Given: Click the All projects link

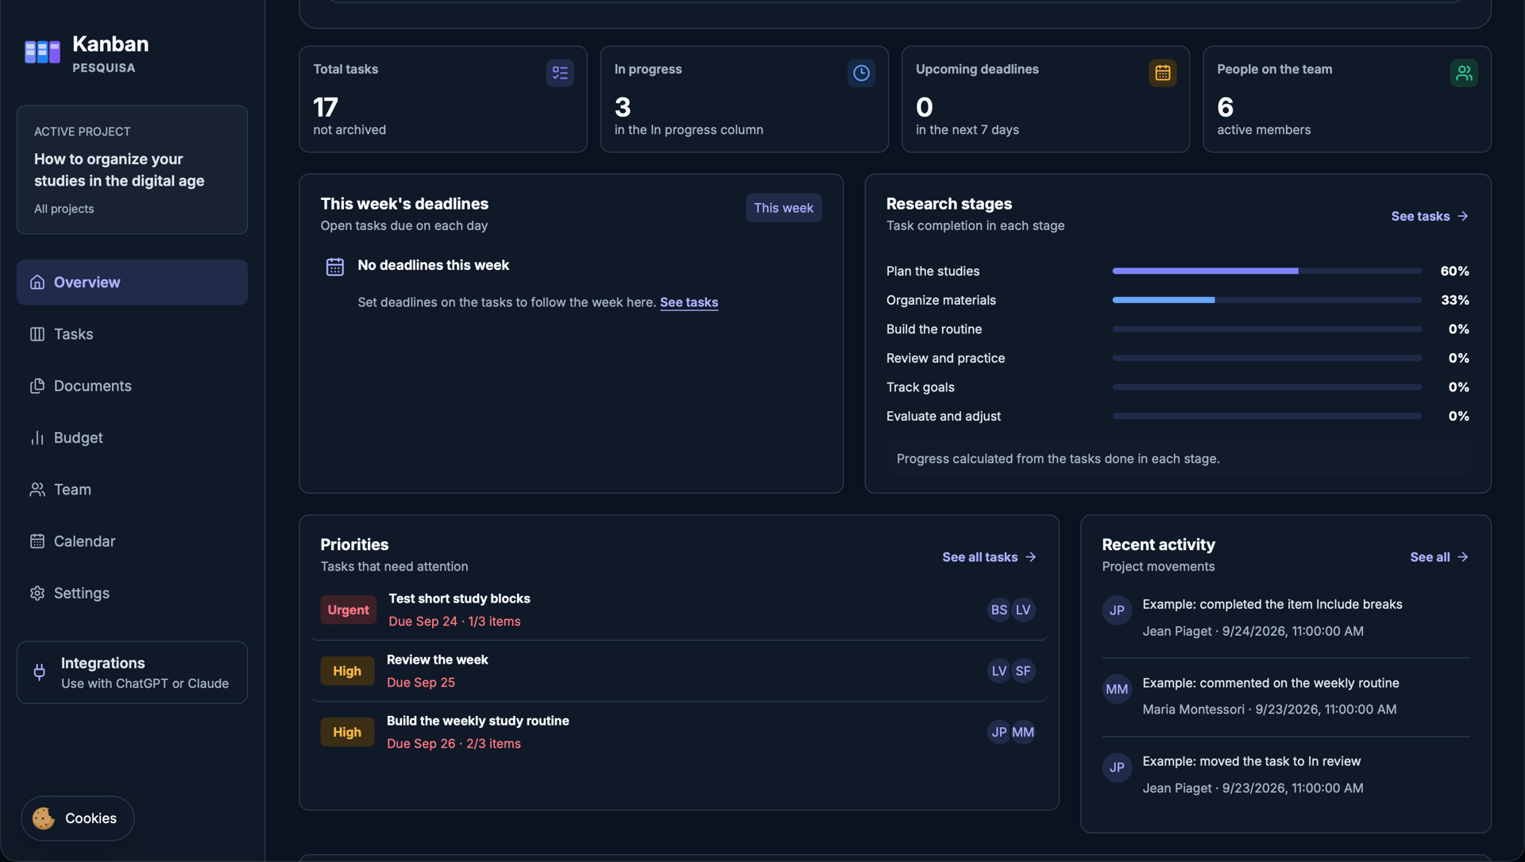Looking at the screenshot, I should click(x=64, y=209).
